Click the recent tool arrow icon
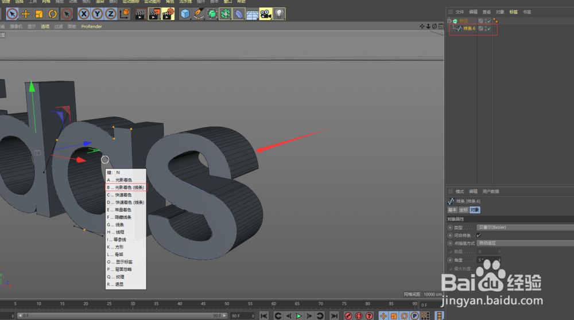 click(x=66, y=14)
